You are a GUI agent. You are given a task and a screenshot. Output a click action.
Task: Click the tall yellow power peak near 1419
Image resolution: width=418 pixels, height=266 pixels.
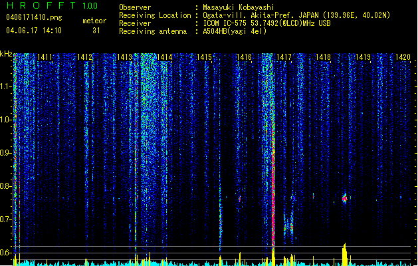[x=344, y=255]
